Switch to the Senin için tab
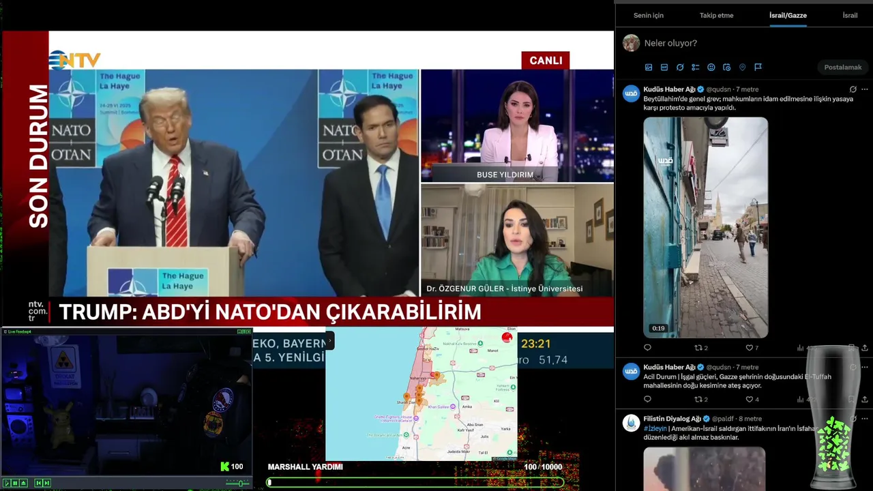Viewport: 873px width, 491px height. point(648,15)
